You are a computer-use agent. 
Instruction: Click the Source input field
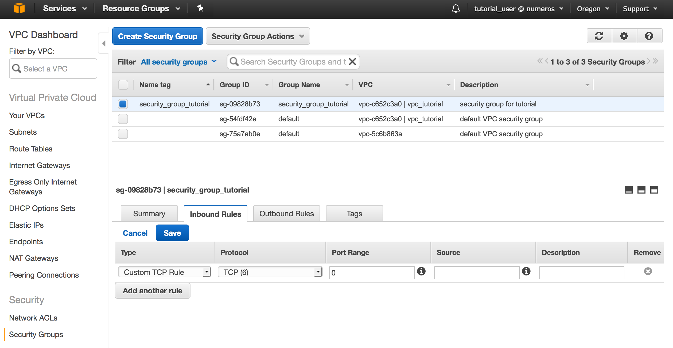[477, 273]
